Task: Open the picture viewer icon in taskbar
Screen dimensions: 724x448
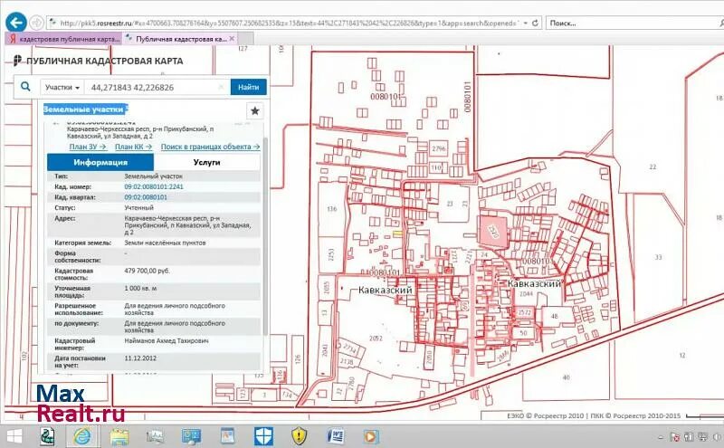Action: point(227,436)
